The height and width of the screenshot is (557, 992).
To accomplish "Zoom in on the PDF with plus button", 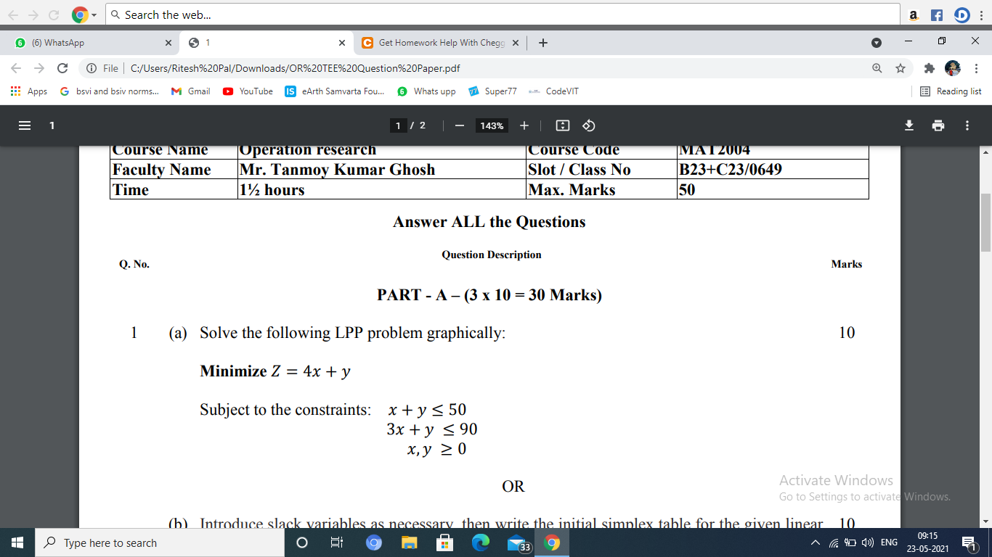I will click(524, 125).
